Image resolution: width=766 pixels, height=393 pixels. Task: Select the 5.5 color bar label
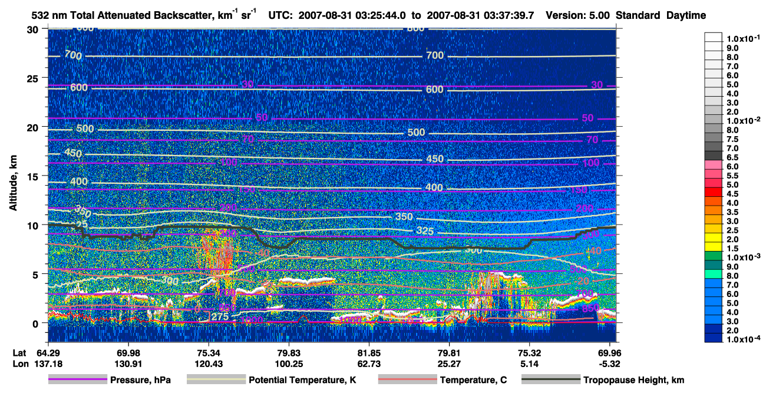734,176
